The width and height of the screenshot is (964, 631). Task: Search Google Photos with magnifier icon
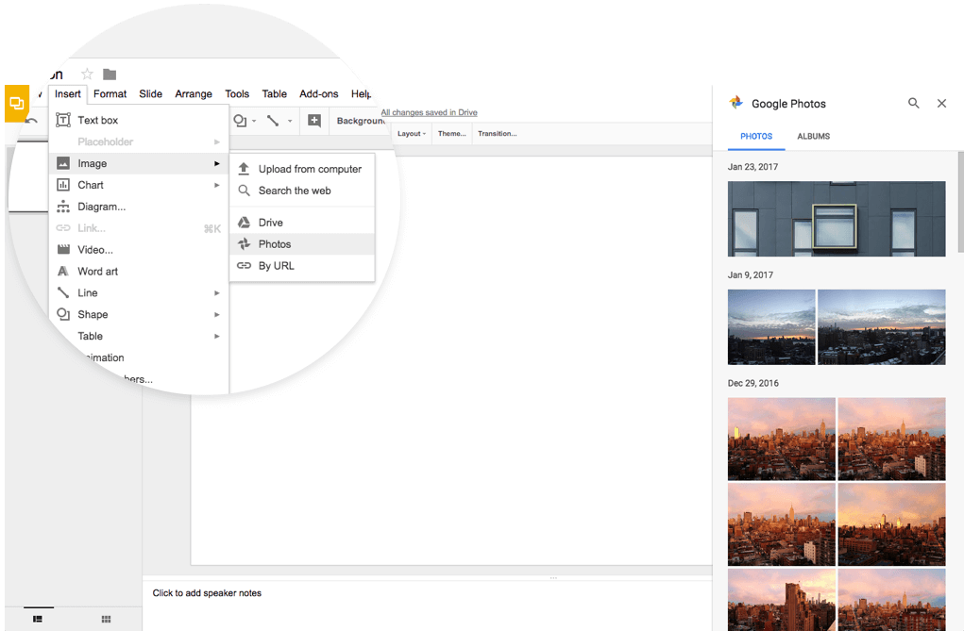(x=913, y=104)
